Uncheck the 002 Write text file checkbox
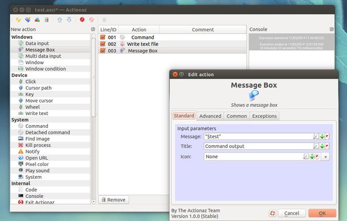The image size is (347, 221). (x=103, y=44)
